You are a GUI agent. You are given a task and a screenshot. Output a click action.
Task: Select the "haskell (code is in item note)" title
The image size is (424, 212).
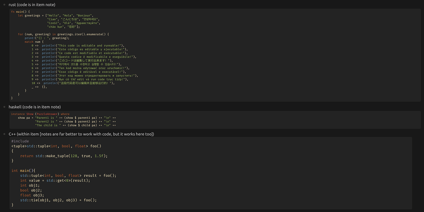pos(35,107)
